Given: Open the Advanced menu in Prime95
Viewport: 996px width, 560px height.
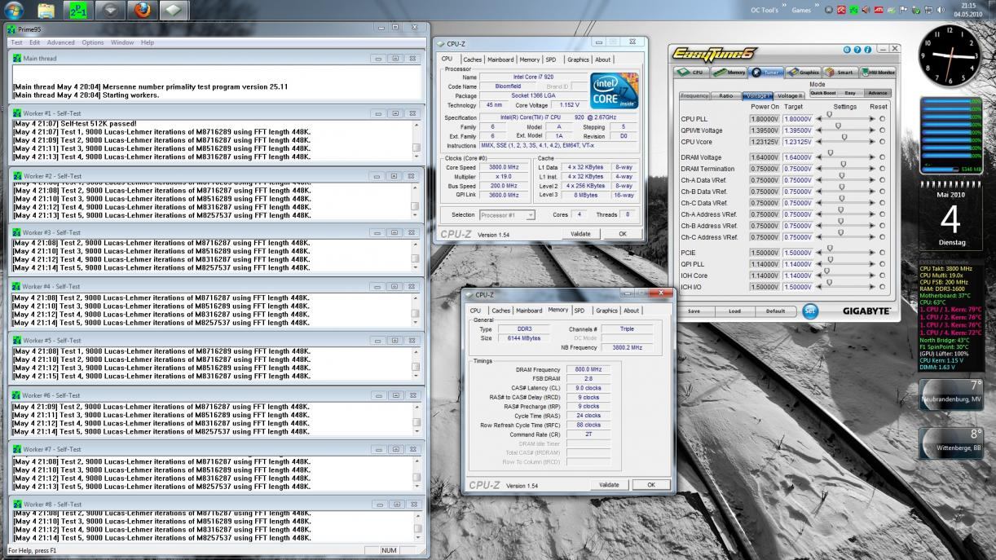Looking at the screenshot, I should point(60,42).
